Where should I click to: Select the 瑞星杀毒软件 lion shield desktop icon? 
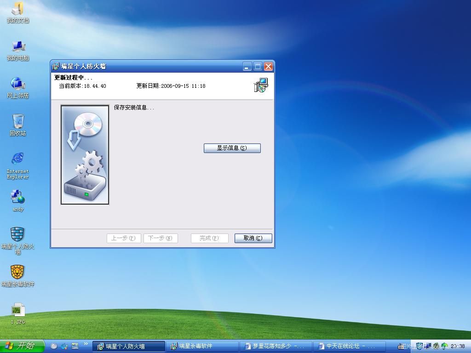(x=18, y=276)
